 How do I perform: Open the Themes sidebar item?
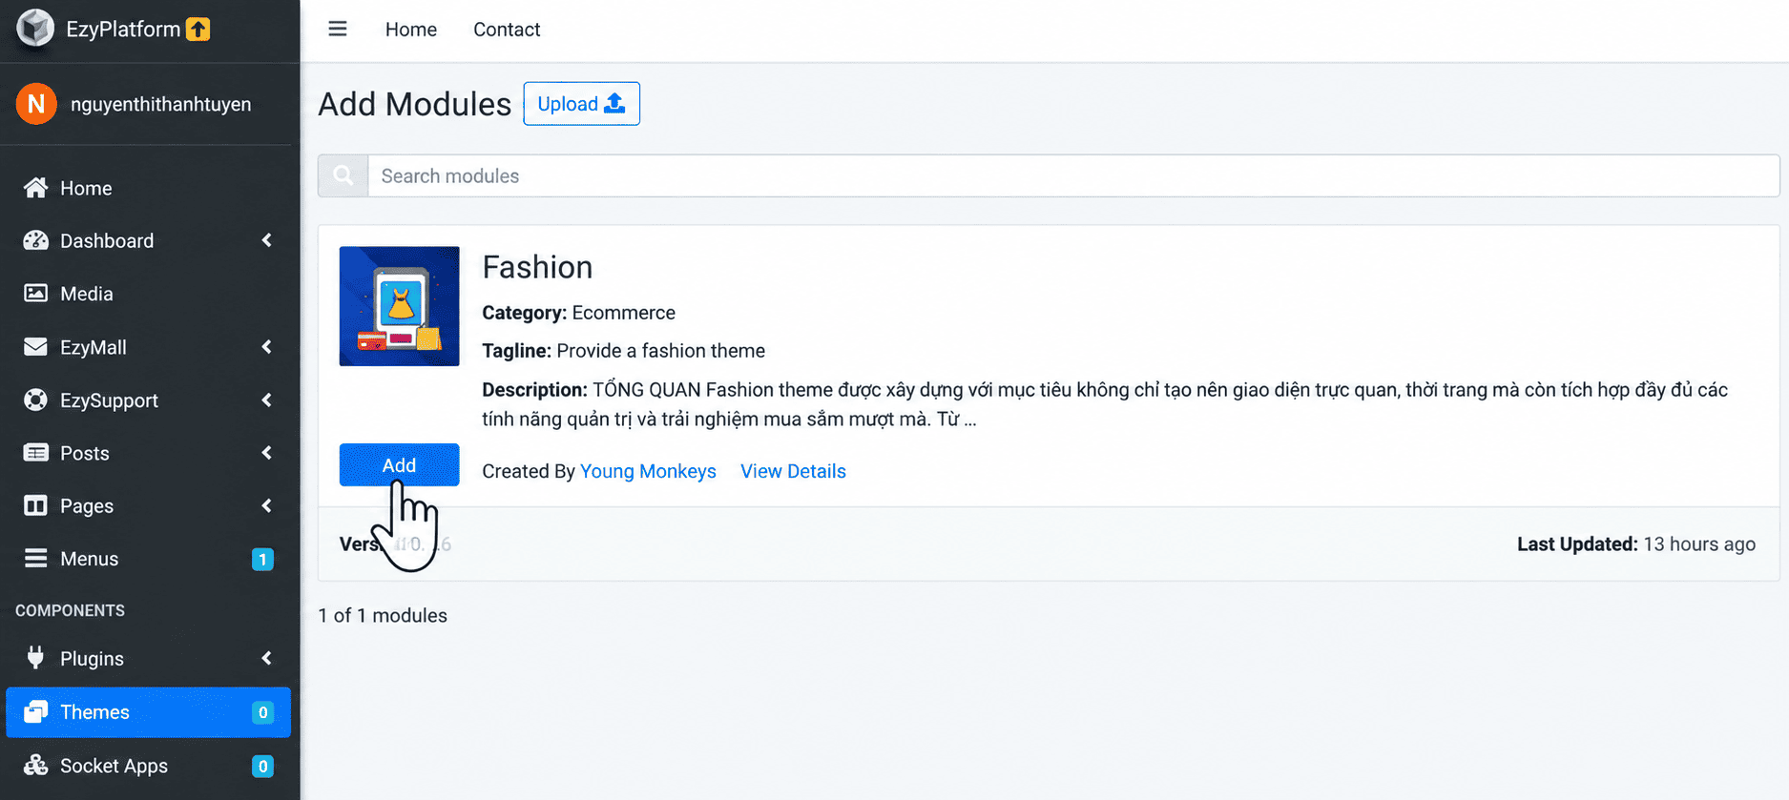(148, 712)
